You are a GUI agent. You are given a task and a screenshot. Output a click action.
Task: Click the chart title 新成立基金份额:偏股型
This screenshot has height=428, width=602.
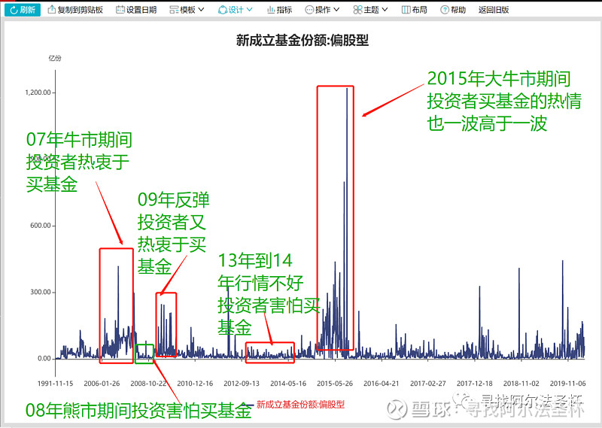pyautogui.click(x=303, y=41)
